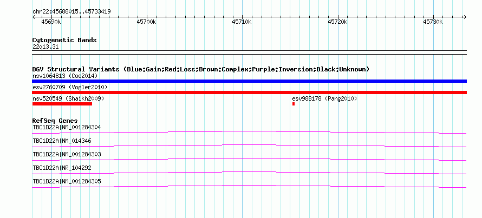The width and height of the screenshot is (482, 218).
Task: Click the TBC1D22A|NM_001284305 transcript label
Action: pyautogui.click(x=67, y=181)
